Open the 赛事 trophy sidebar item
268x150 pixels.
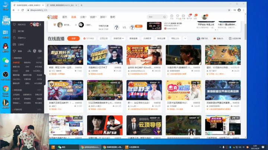coord(17,51)
